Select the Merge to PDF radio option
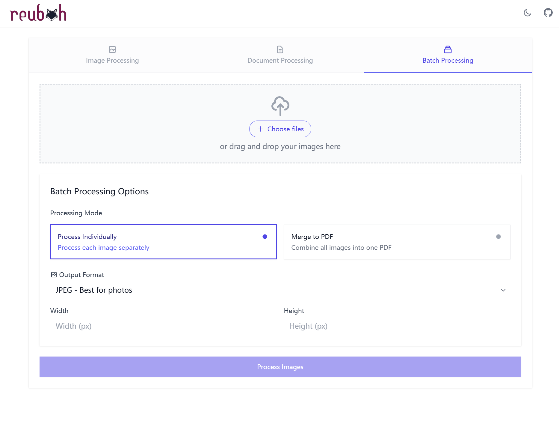Screen dimensions: 559x424 coord(397,242)
